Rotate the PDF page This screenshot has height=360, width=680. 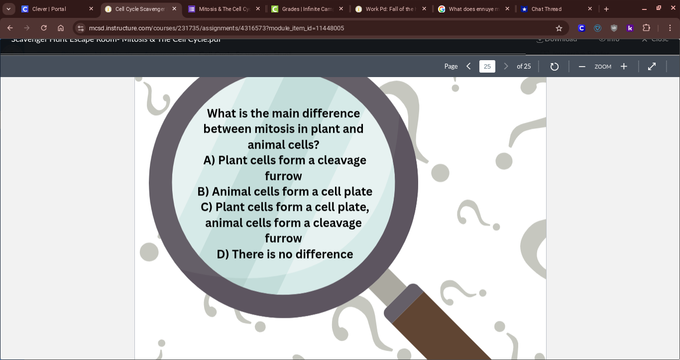[x=555, y=66]
